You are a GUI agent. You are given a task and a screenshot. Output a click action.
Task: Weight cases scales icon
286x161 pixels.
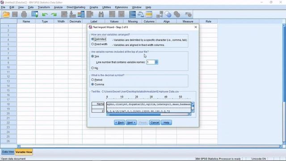tap(141, 14)
